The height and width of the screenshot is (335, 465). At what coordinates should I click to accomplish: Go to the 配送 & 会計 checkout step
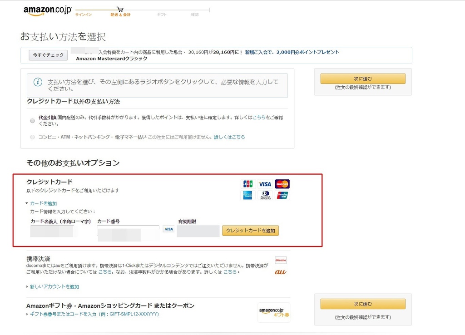120,15
